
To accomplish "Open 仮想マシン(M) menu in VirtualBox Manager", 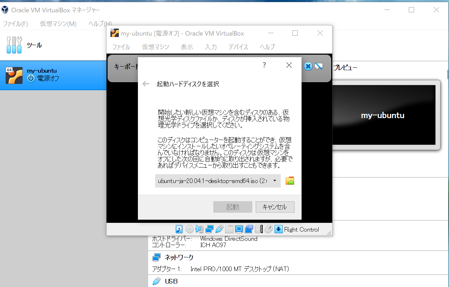I will [58, 24].
